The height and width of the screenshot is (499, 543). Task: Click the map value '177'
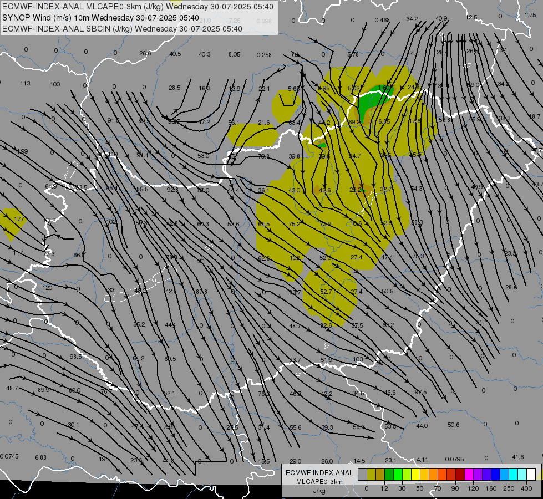coord(19,219)
